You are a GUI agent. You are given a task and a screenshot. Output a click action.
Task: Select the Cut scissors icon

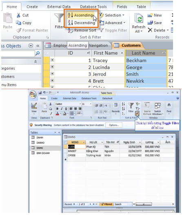pyautogui.click(x=18, y=15)
